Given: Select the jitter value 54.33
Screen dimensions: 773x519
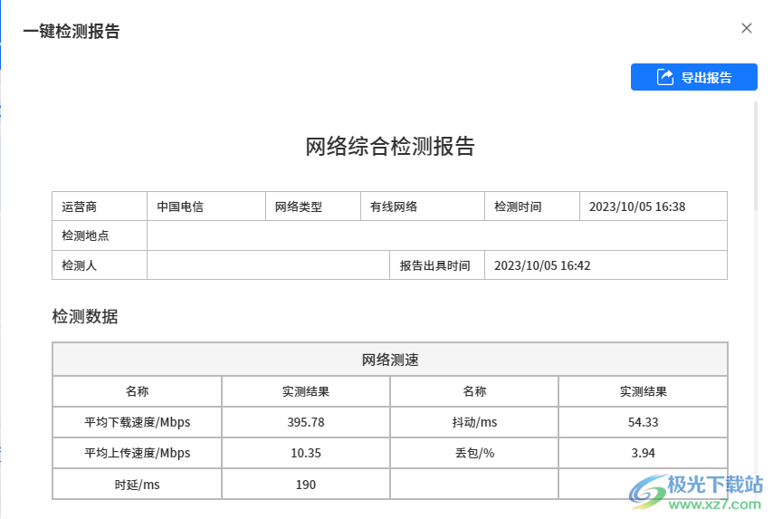Looking at the screenshot, I should coord(643,422).
